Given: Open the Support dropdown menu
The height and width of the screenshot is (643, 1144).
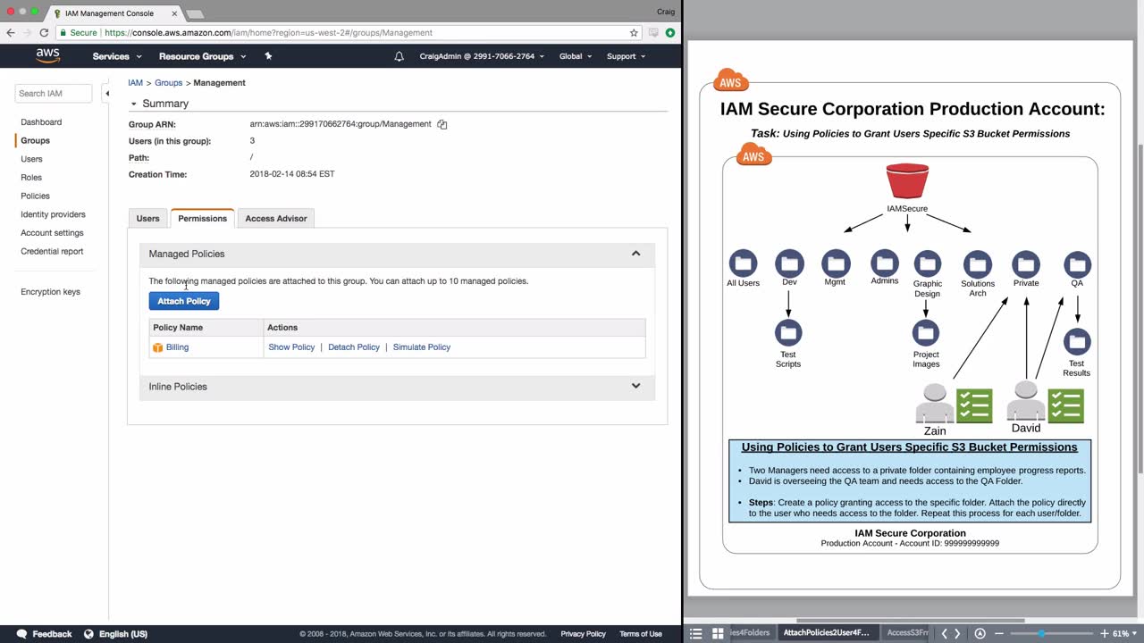Looking at the screenshot, I should click(x=626, y=56).
